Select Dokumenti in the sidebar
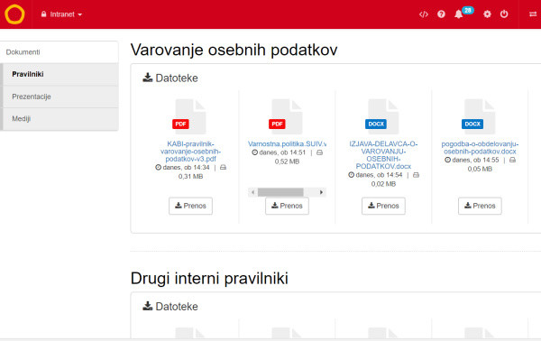Screen dimensions: 541x341 (x=60, y=52)
